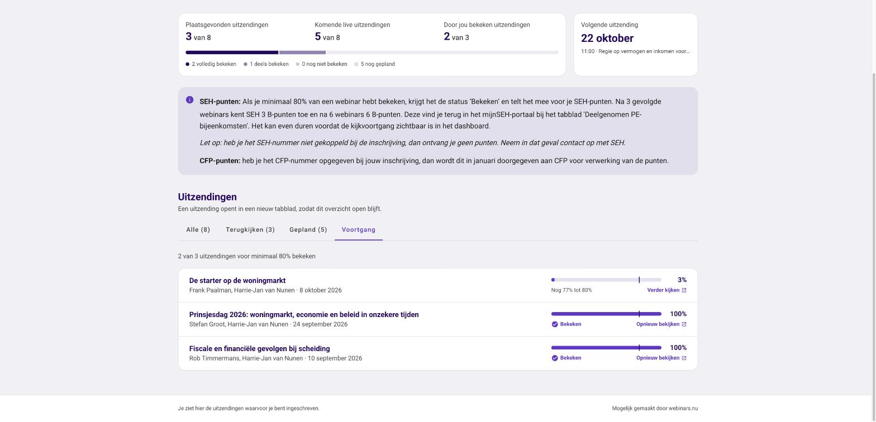This screenshot has height=422, width=876.
Task: Click the 'Plaatsgevonden uitzendingen' label
Action: click(227, 25)
